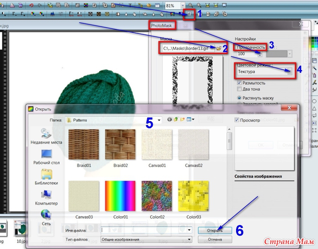This screenshot has height=249, width=318.
Task: Open RGB color mode grid icon
Action: click(x=86, y=5)
